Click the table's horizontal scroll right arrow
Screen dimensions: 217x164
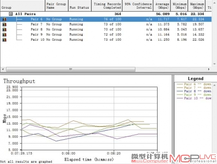(209, 69)
